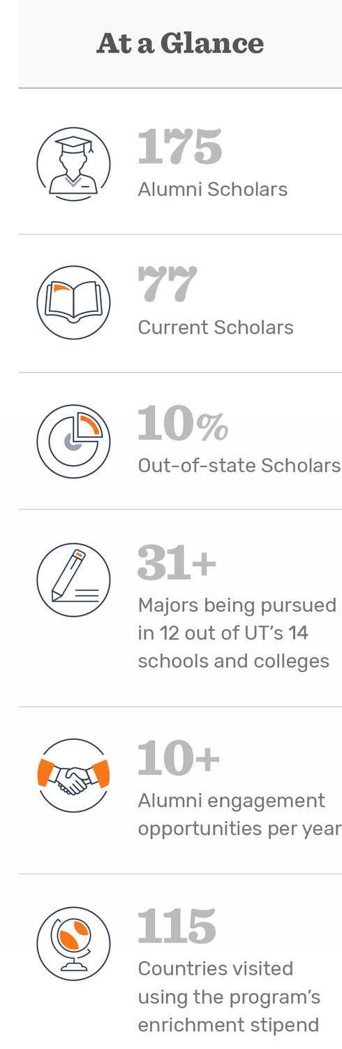The width and height of the screenshot is (342, 1049).
Task: Click the graduate cap Alumni Scholars icon
Action: pyautogui.click(x=73, y=164)
